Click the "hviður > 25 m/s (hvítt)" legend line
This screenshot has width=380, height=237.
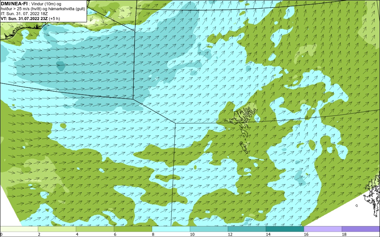[x=21, y=9]
